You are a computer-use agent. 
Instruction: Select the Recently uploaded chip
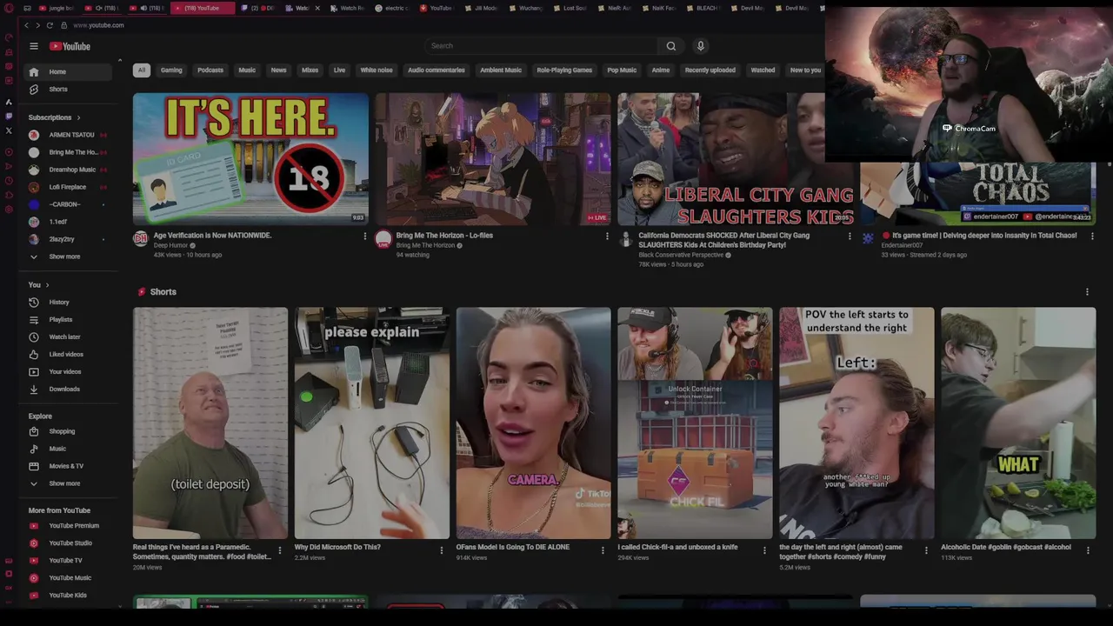pyautogui.click(x=710, y=70)
